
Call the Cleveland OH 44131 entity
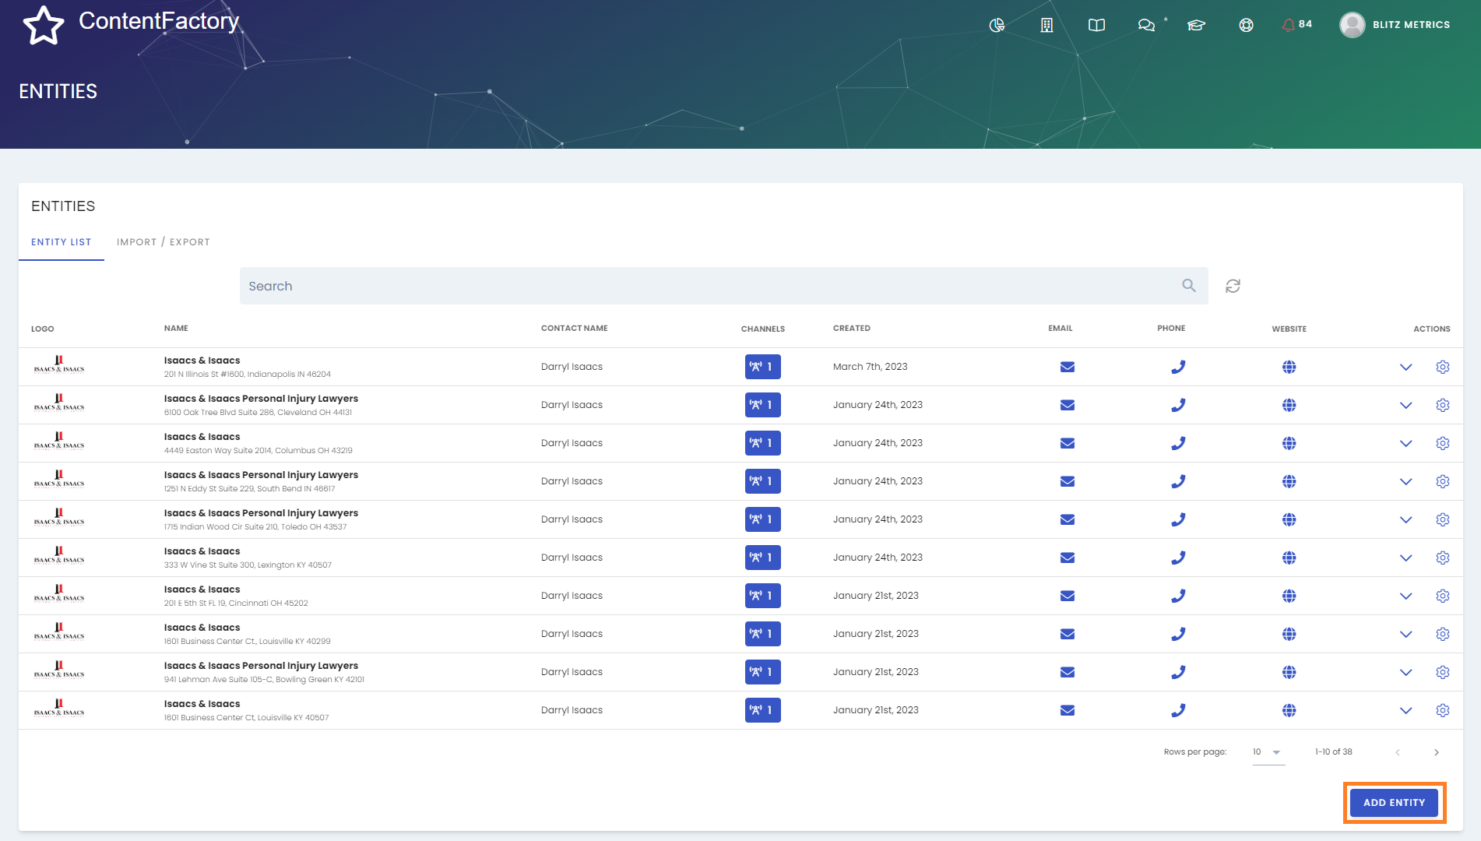(1178, 405)
